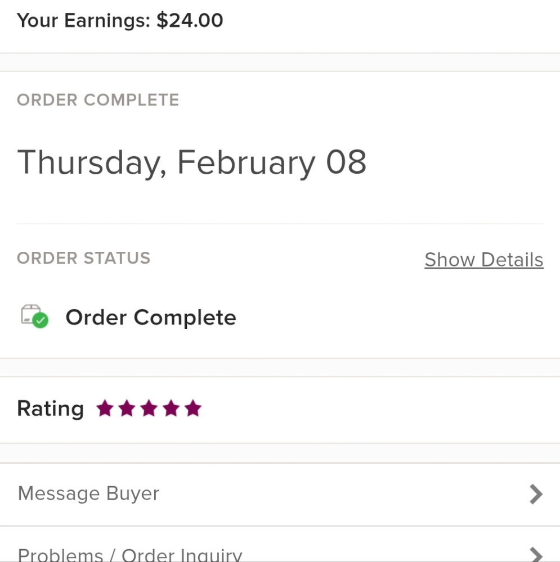The height and width of the screenshot is (562, 560).
Task: Click the fifth rating star
Action: [x=193, y=408]
